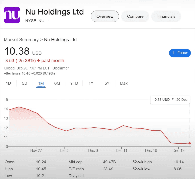Click the Market Summary breadcrumb link
The width and height of the screenshot is (195, 179).
coord(21,40)
